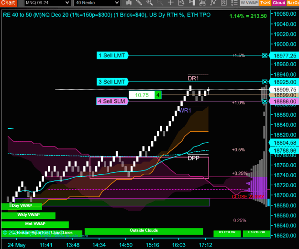This screenshot has height=249, width=299.
Task: Toggle the T<>K button
Action: (x=265, y=3)
